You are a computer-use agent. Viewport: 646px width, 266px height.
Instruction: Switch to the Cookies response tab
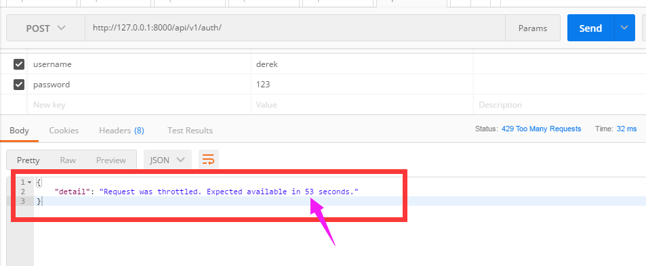[64, 131]
